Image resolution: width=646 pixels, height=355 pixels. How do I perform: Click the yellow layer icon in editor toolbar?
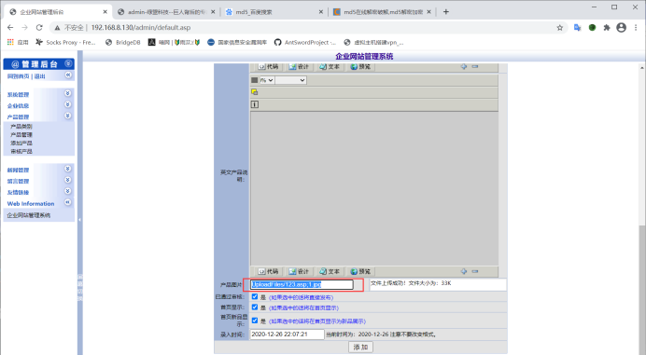[255, 91]
